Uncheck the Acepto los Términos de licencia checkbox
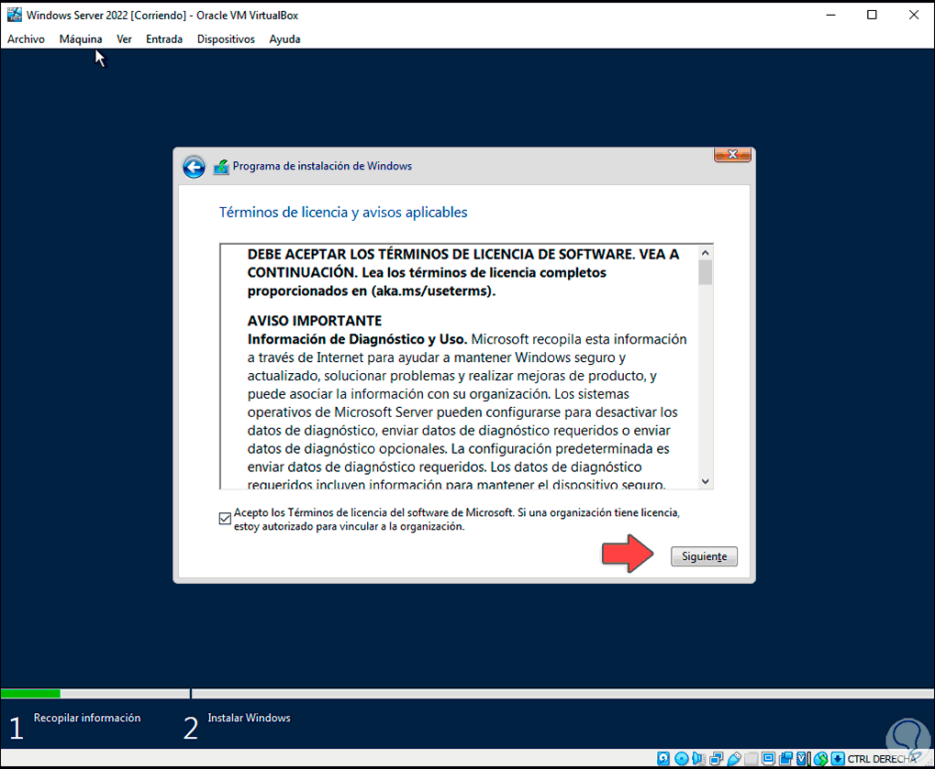The width and height of the screenshot is (935, 769). (225, 519)
